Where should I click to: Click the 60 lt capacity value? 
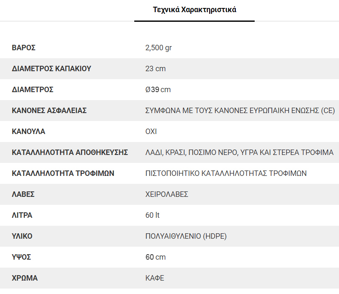[152, 215]
